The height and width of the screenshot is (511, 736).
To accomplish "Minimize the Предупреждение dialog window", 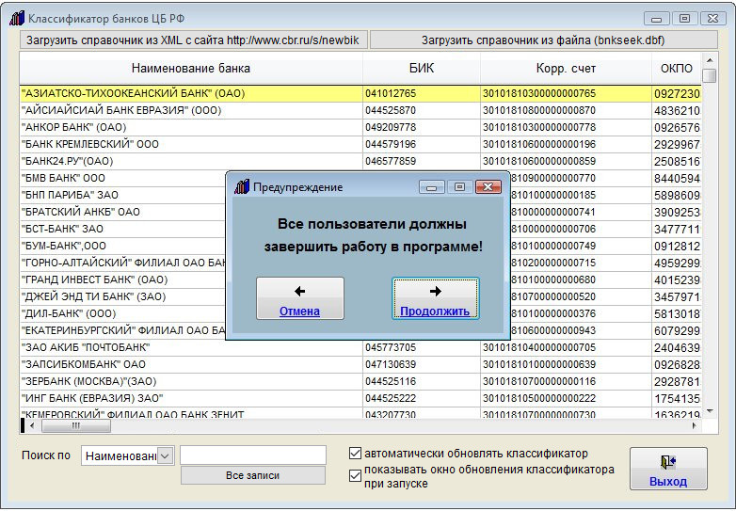I will tap(432, 187).
